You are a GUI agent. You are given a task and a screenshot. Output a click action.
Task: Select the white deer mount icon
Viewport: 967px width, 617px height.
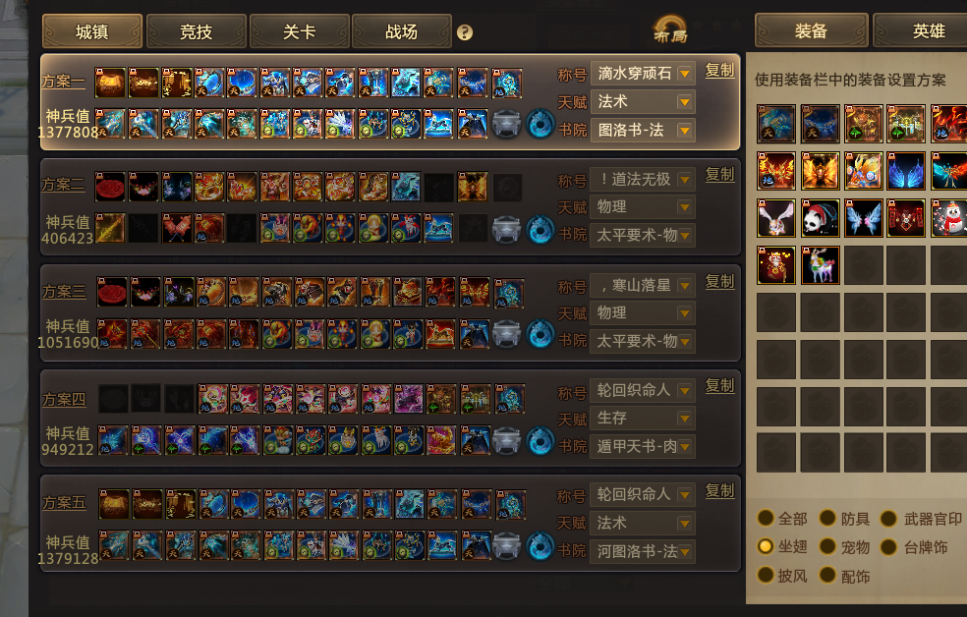point(820,265)
